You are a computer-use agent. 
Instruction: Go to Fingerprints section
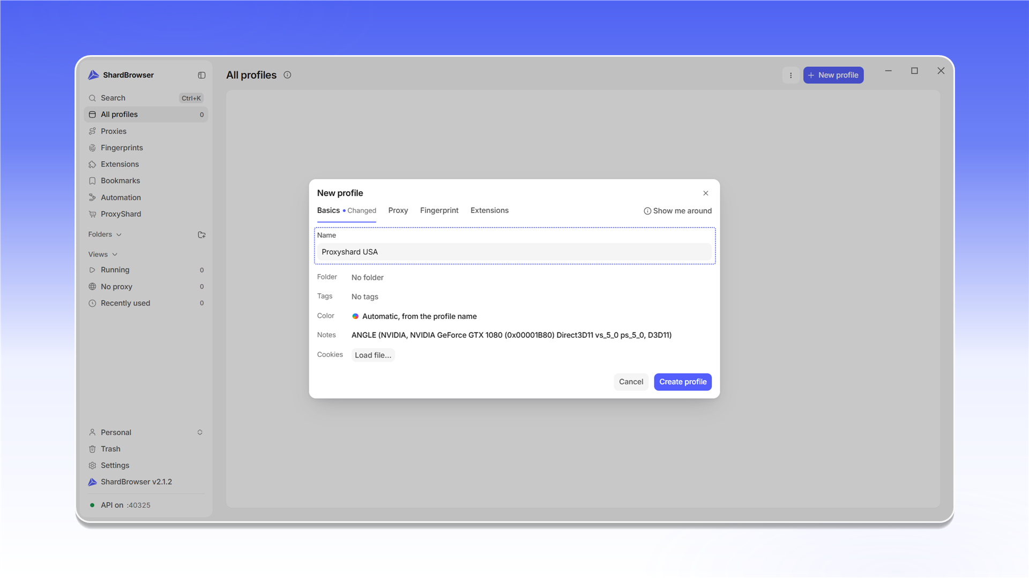pos(146,148)
